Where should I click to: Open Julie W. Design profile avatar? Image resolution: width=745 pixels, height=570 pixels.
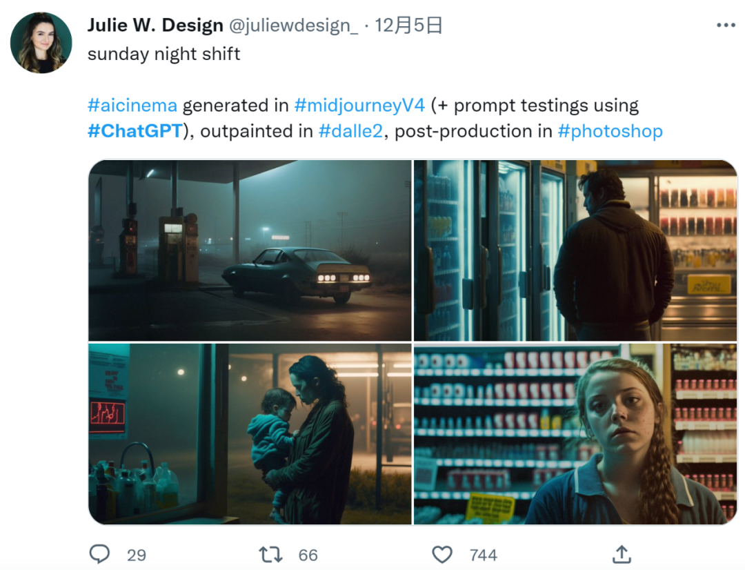(41, 43)
